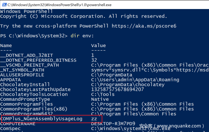Viewport: 209px width, 132px height.
Task: Click the Name column header
Action: (x=6, y=46)
